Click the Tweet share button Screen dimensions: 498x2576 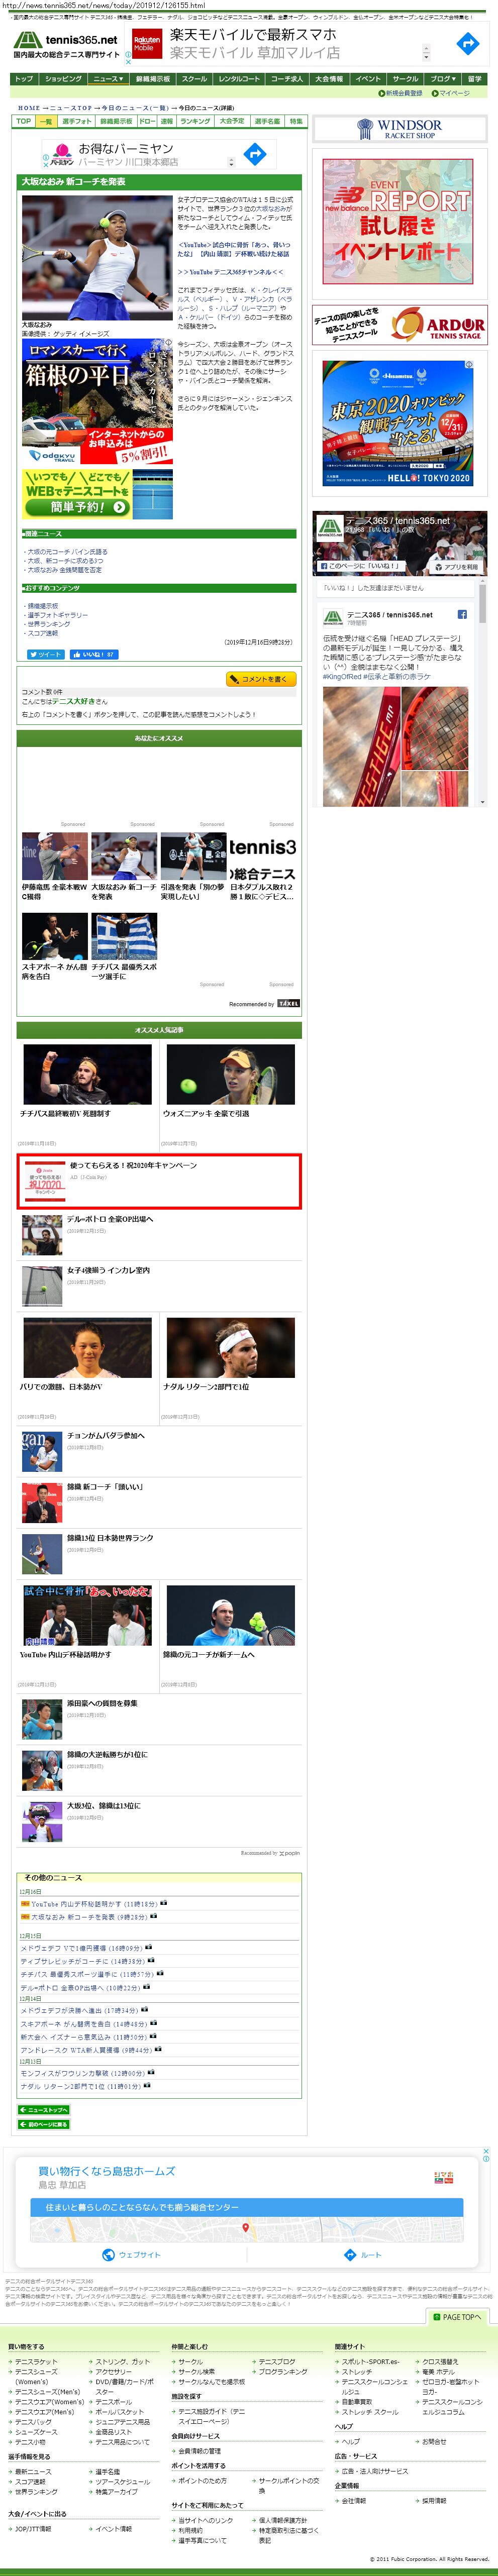[45, 654]
